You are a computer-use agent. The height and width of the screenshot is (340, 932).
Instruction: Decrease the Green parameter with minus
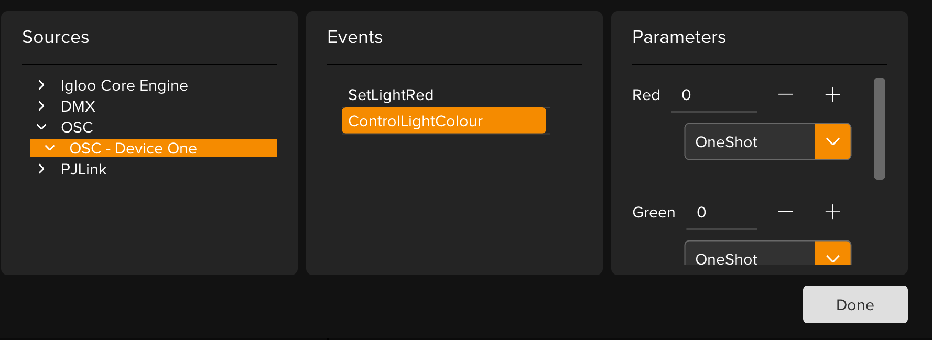click(x=785, y=212)
